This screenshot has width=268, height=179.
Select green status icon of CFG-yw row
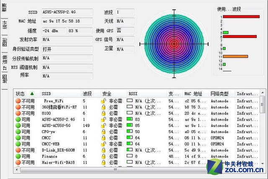(x=18, y=132)
